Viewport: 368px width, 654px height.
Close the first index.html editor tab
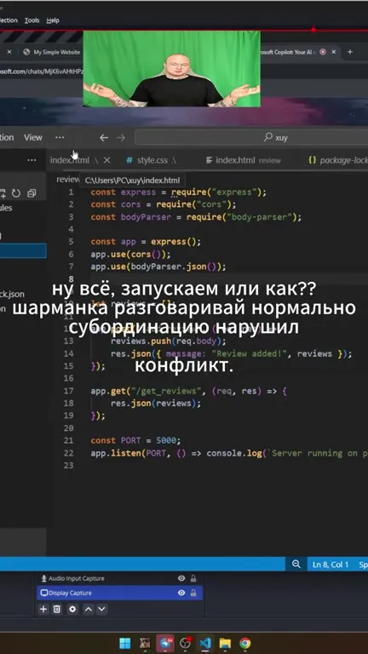click(x=106, y=160)
